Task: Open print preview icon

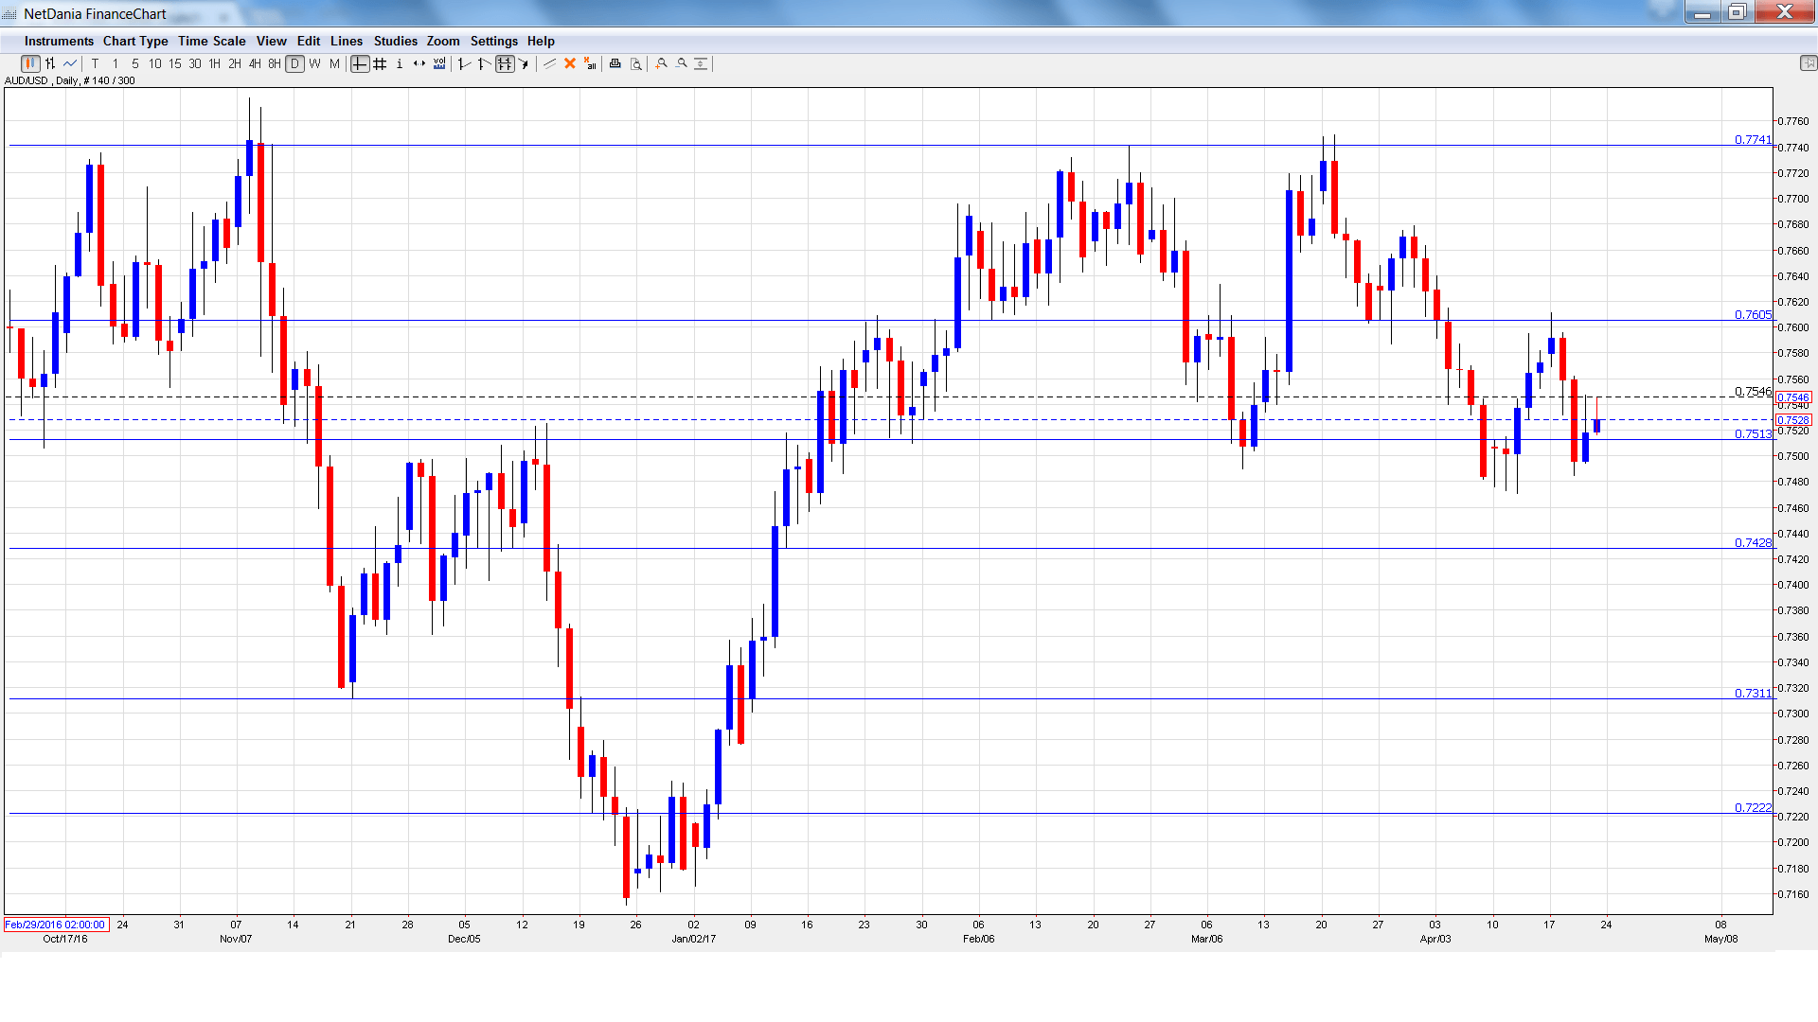Action: tap(636, 64)
